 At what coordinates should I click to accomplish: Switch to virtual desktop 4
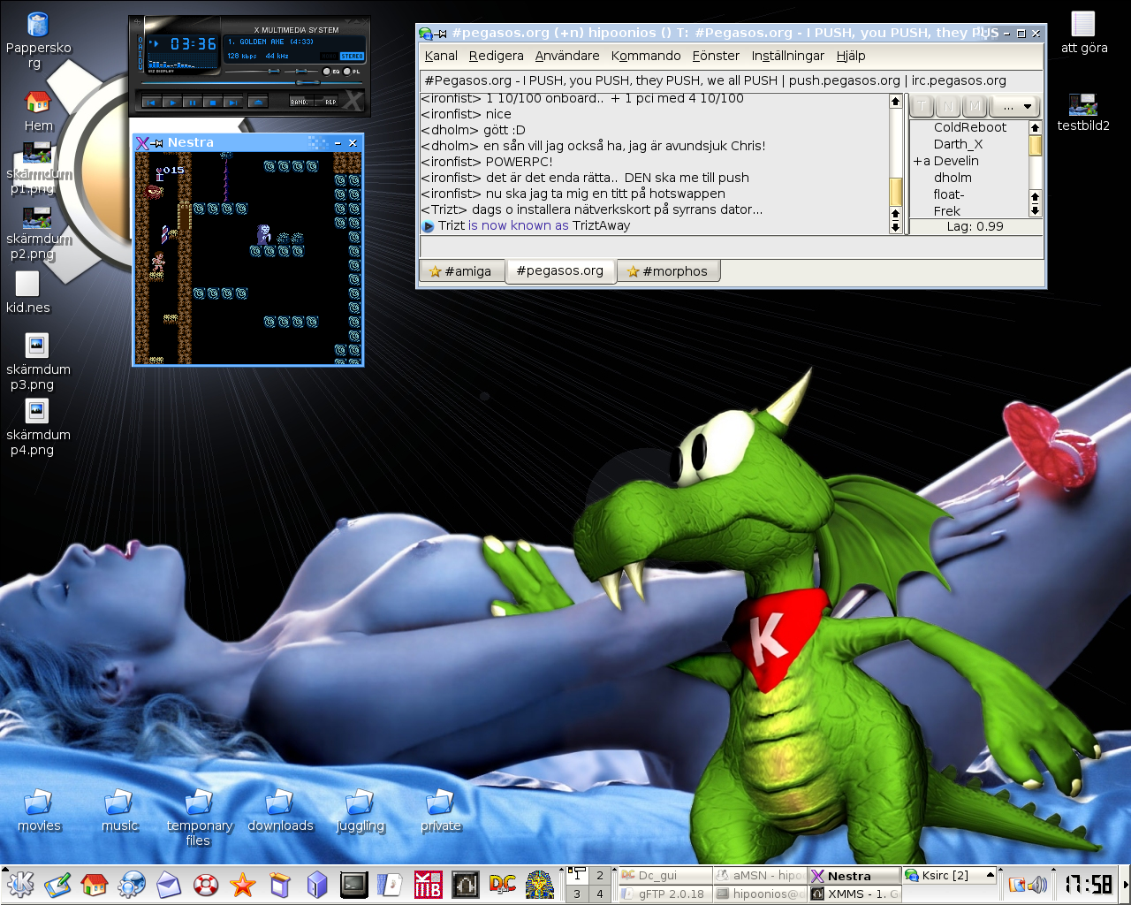tap(599, 894)
